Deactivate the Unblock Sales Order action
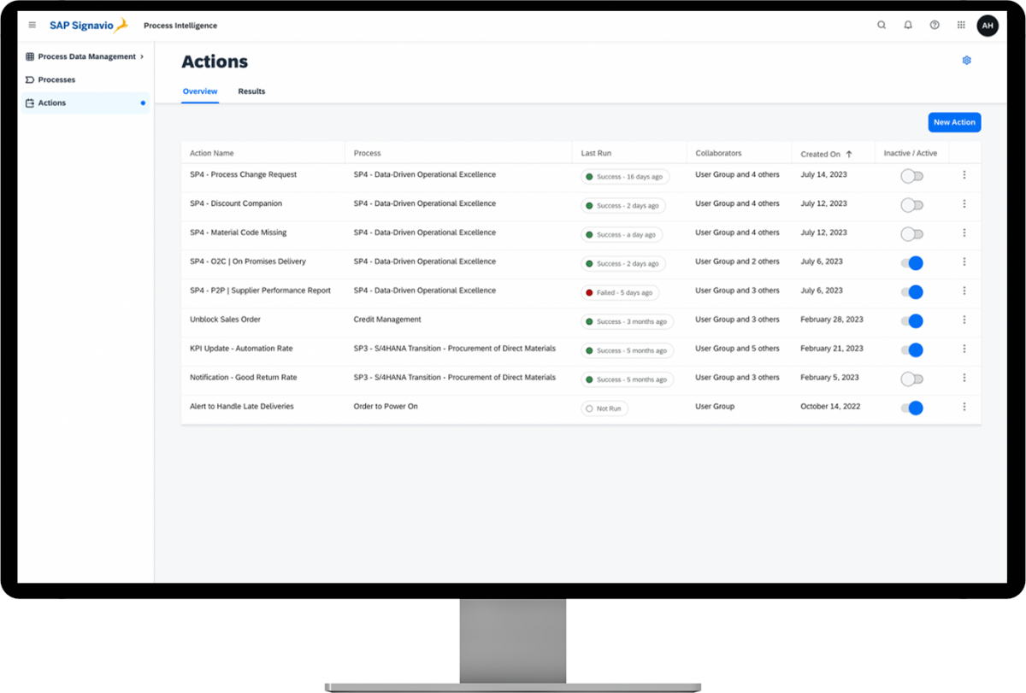The image size is (1026, 693). click(x=912, y=321)
